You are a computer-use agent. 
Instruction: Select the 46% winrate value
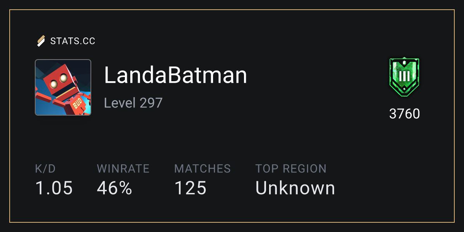point(114,188)
